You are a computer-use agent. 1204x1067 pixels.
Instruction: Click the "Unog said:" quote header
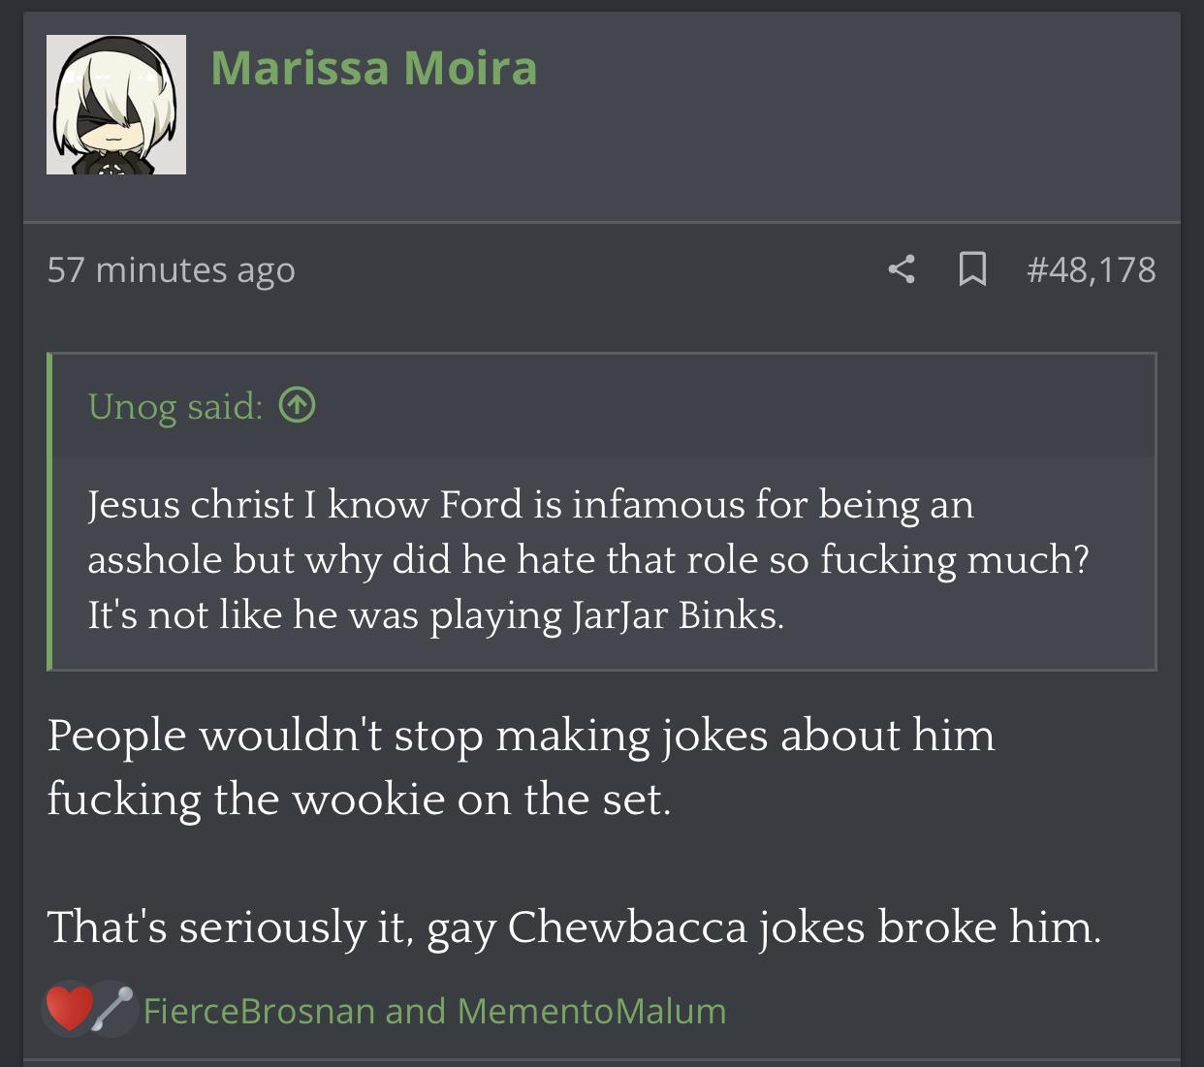[x=175, y=406]
